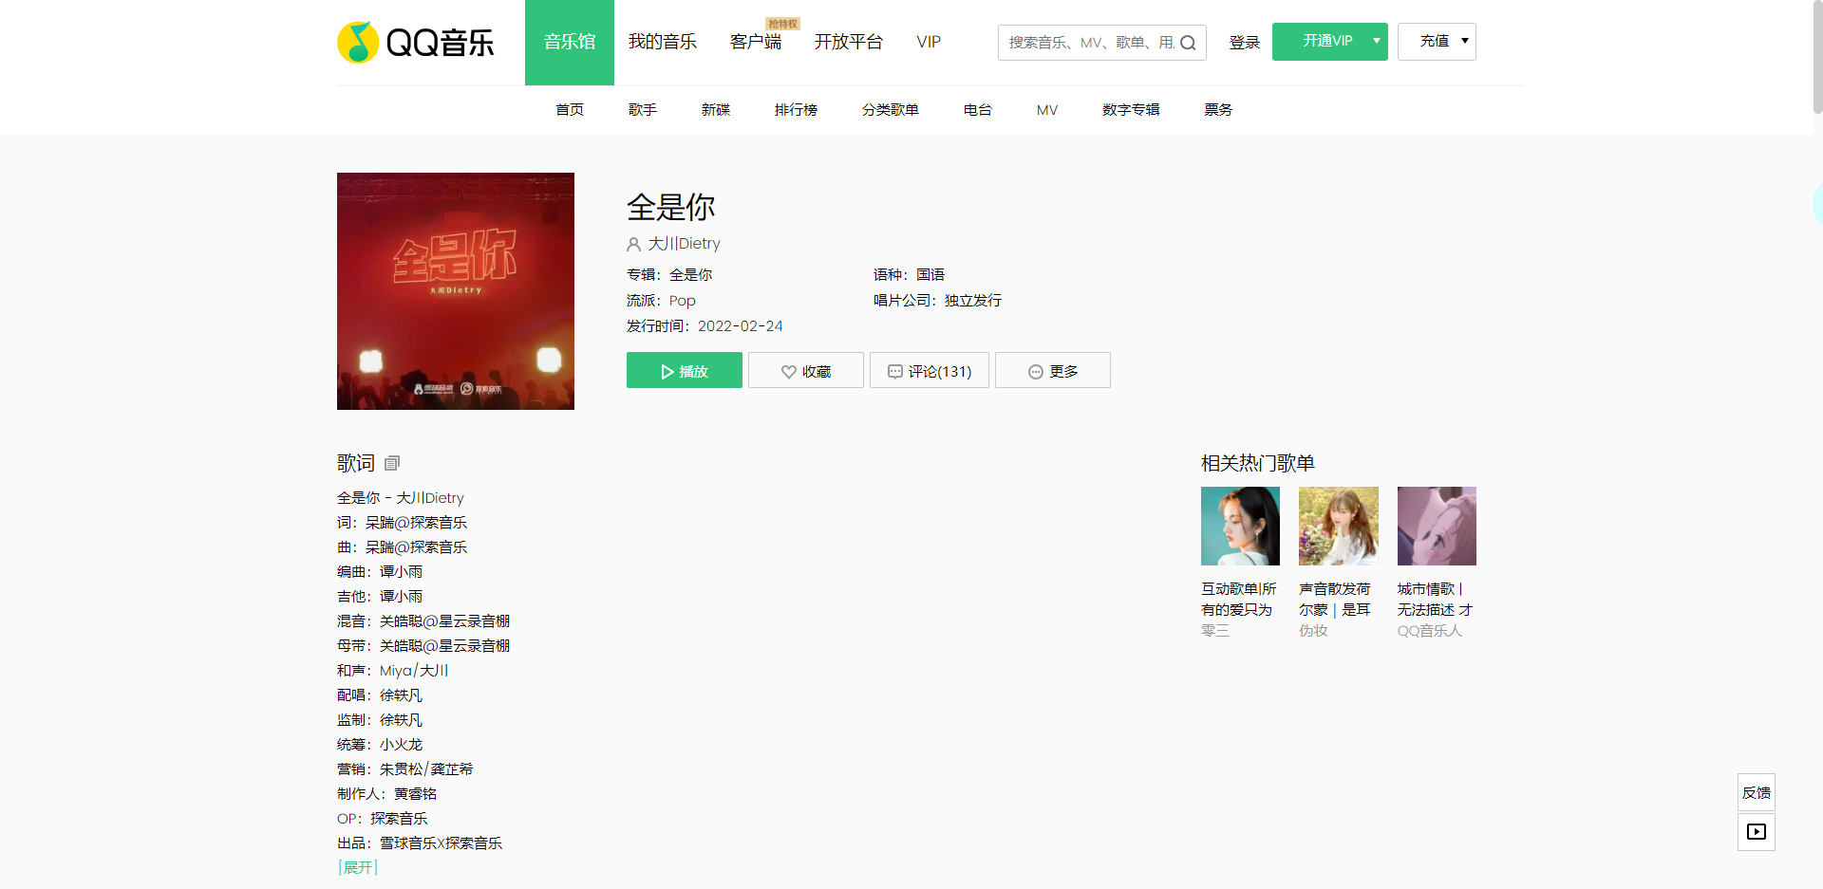Open the 互动歌单 playlist thumbnail

(1240, 526)
